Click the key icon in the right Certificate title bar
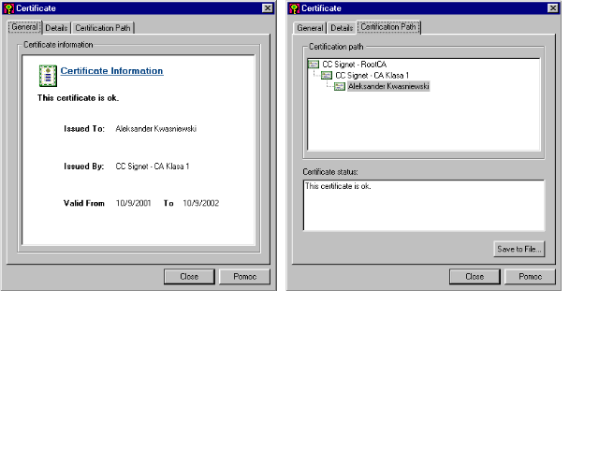599x449 pixels. [x=294, y=8]
